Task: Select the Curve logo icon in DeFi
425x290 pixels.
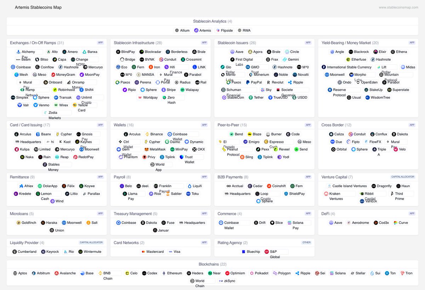Action: pos(396,223)
